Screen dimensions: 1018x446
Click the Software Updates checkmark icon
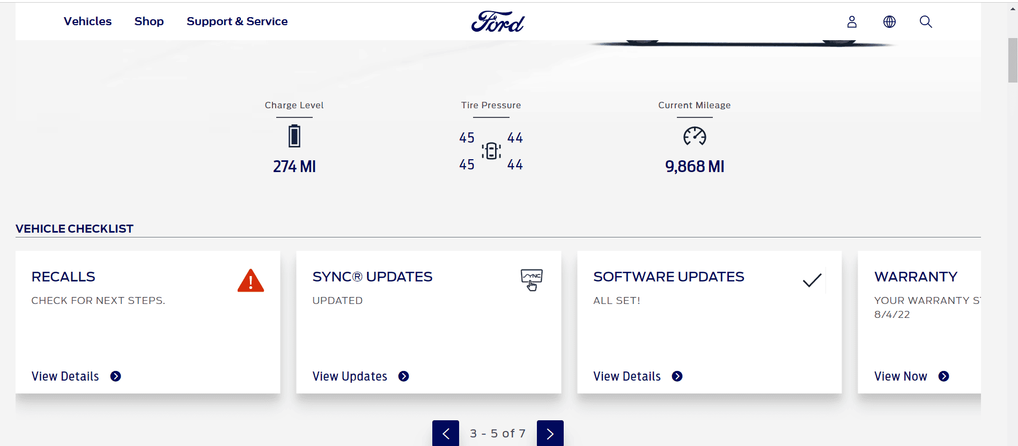tap(812, 280)
